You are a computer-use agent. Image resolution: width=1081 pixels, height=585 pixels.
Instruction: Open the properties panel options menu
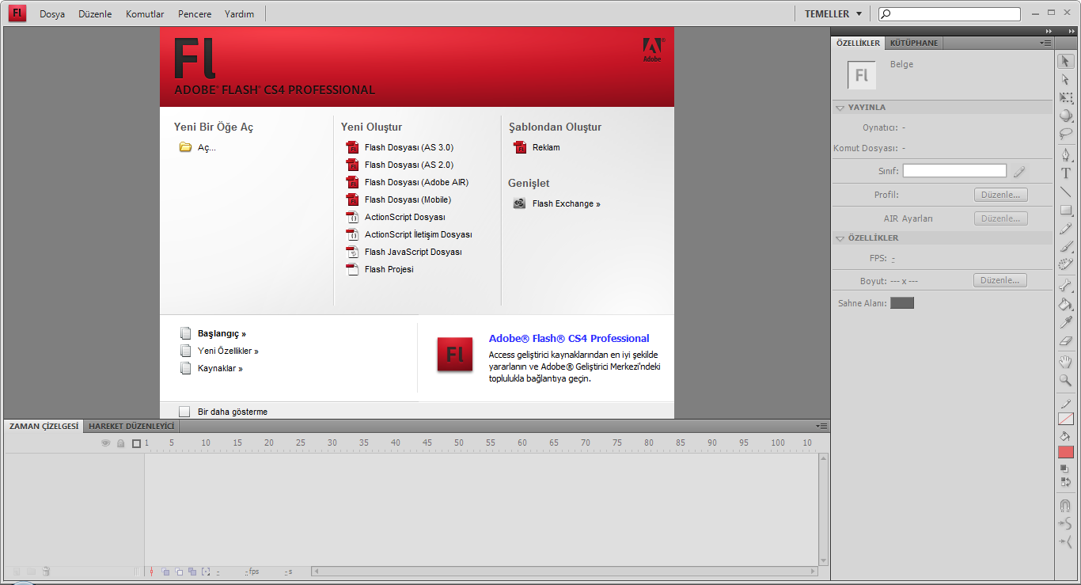point(1046,43)
